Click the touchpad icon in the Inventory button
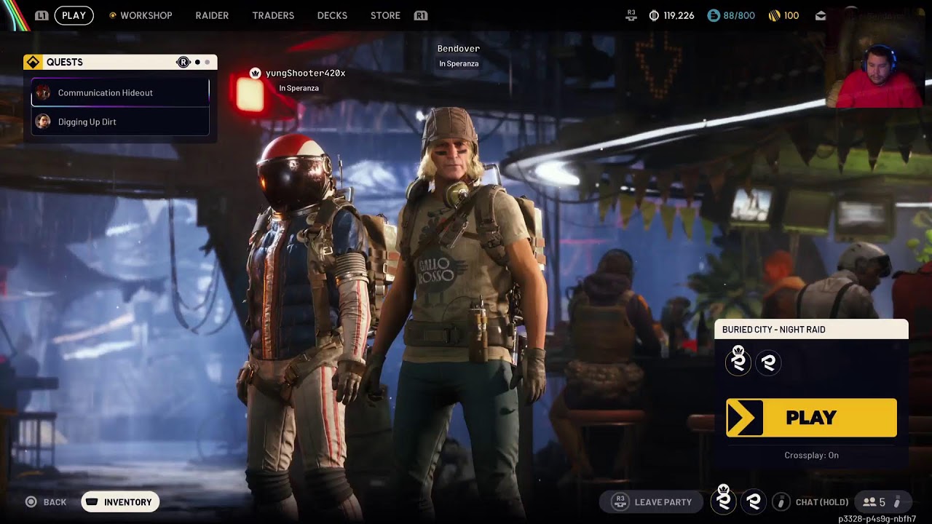 pos(92,502)
